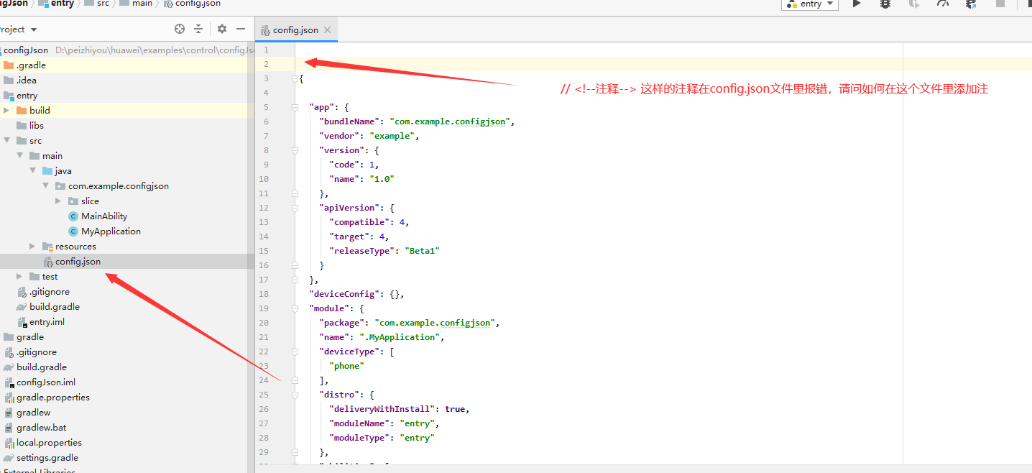Viewport: 1032px width, 473px height.
Task: Expand the build folder in tree
Action: [x=7, y=110]
